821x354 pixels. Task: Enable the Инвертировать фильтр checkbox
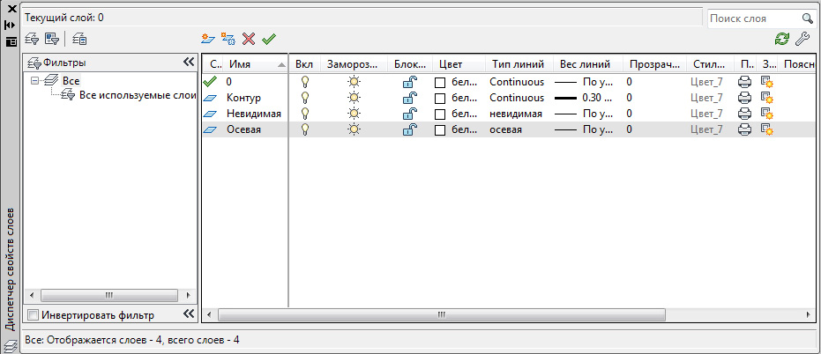click(x=33, y=314)
